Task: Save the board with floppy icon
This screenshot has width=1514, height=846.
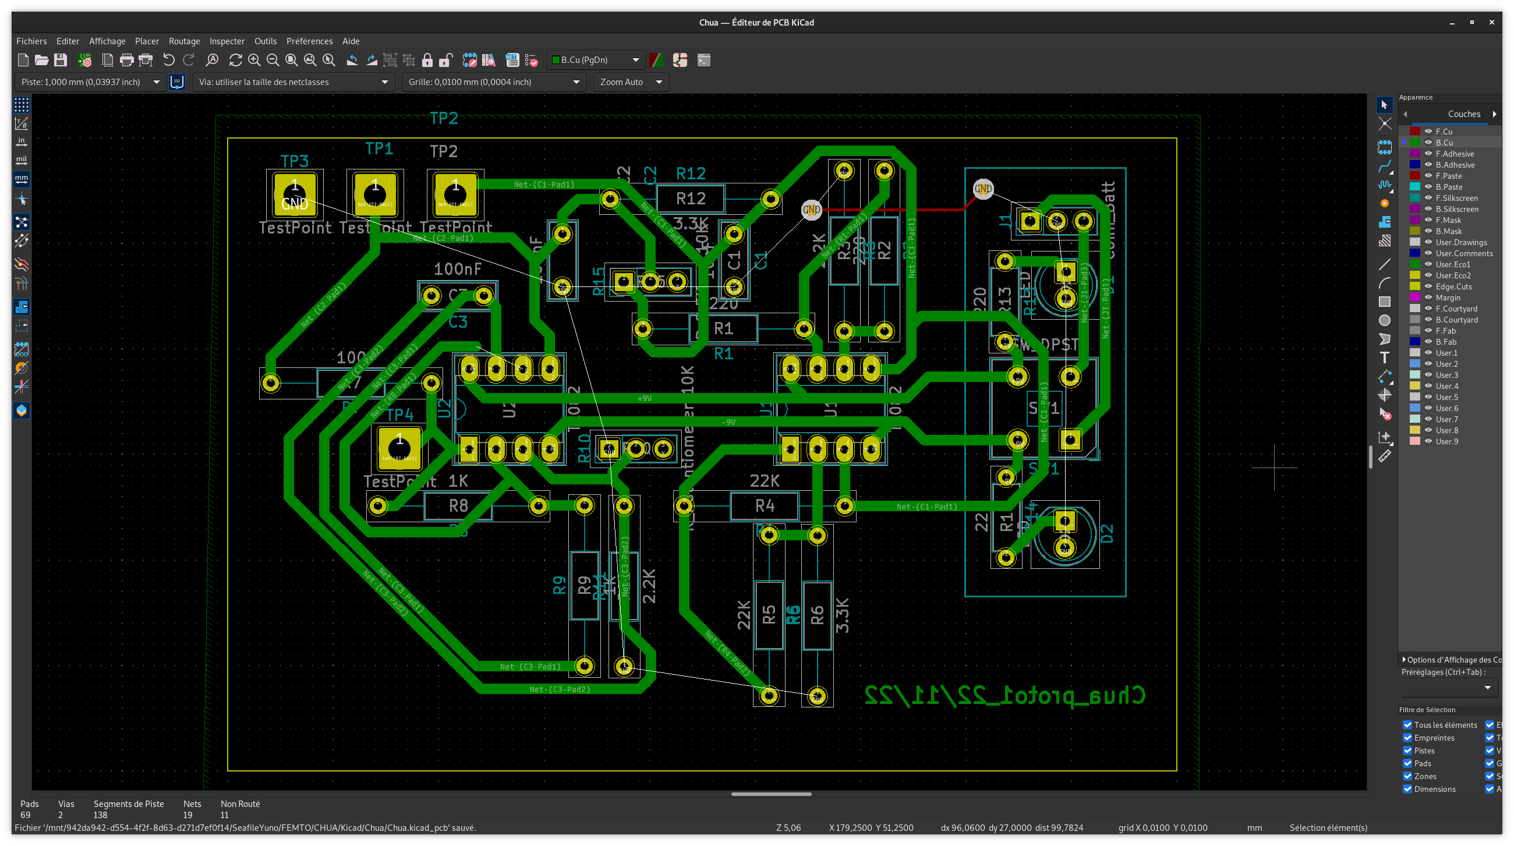Action: [61, 60]
